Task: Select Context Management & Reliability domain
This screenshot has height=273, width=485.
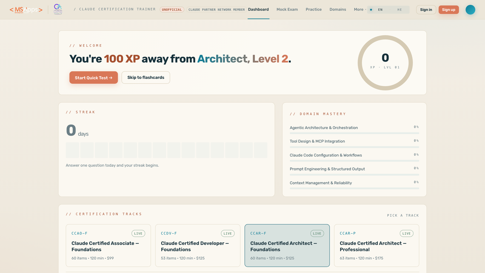Action: (x=354, y=185)
